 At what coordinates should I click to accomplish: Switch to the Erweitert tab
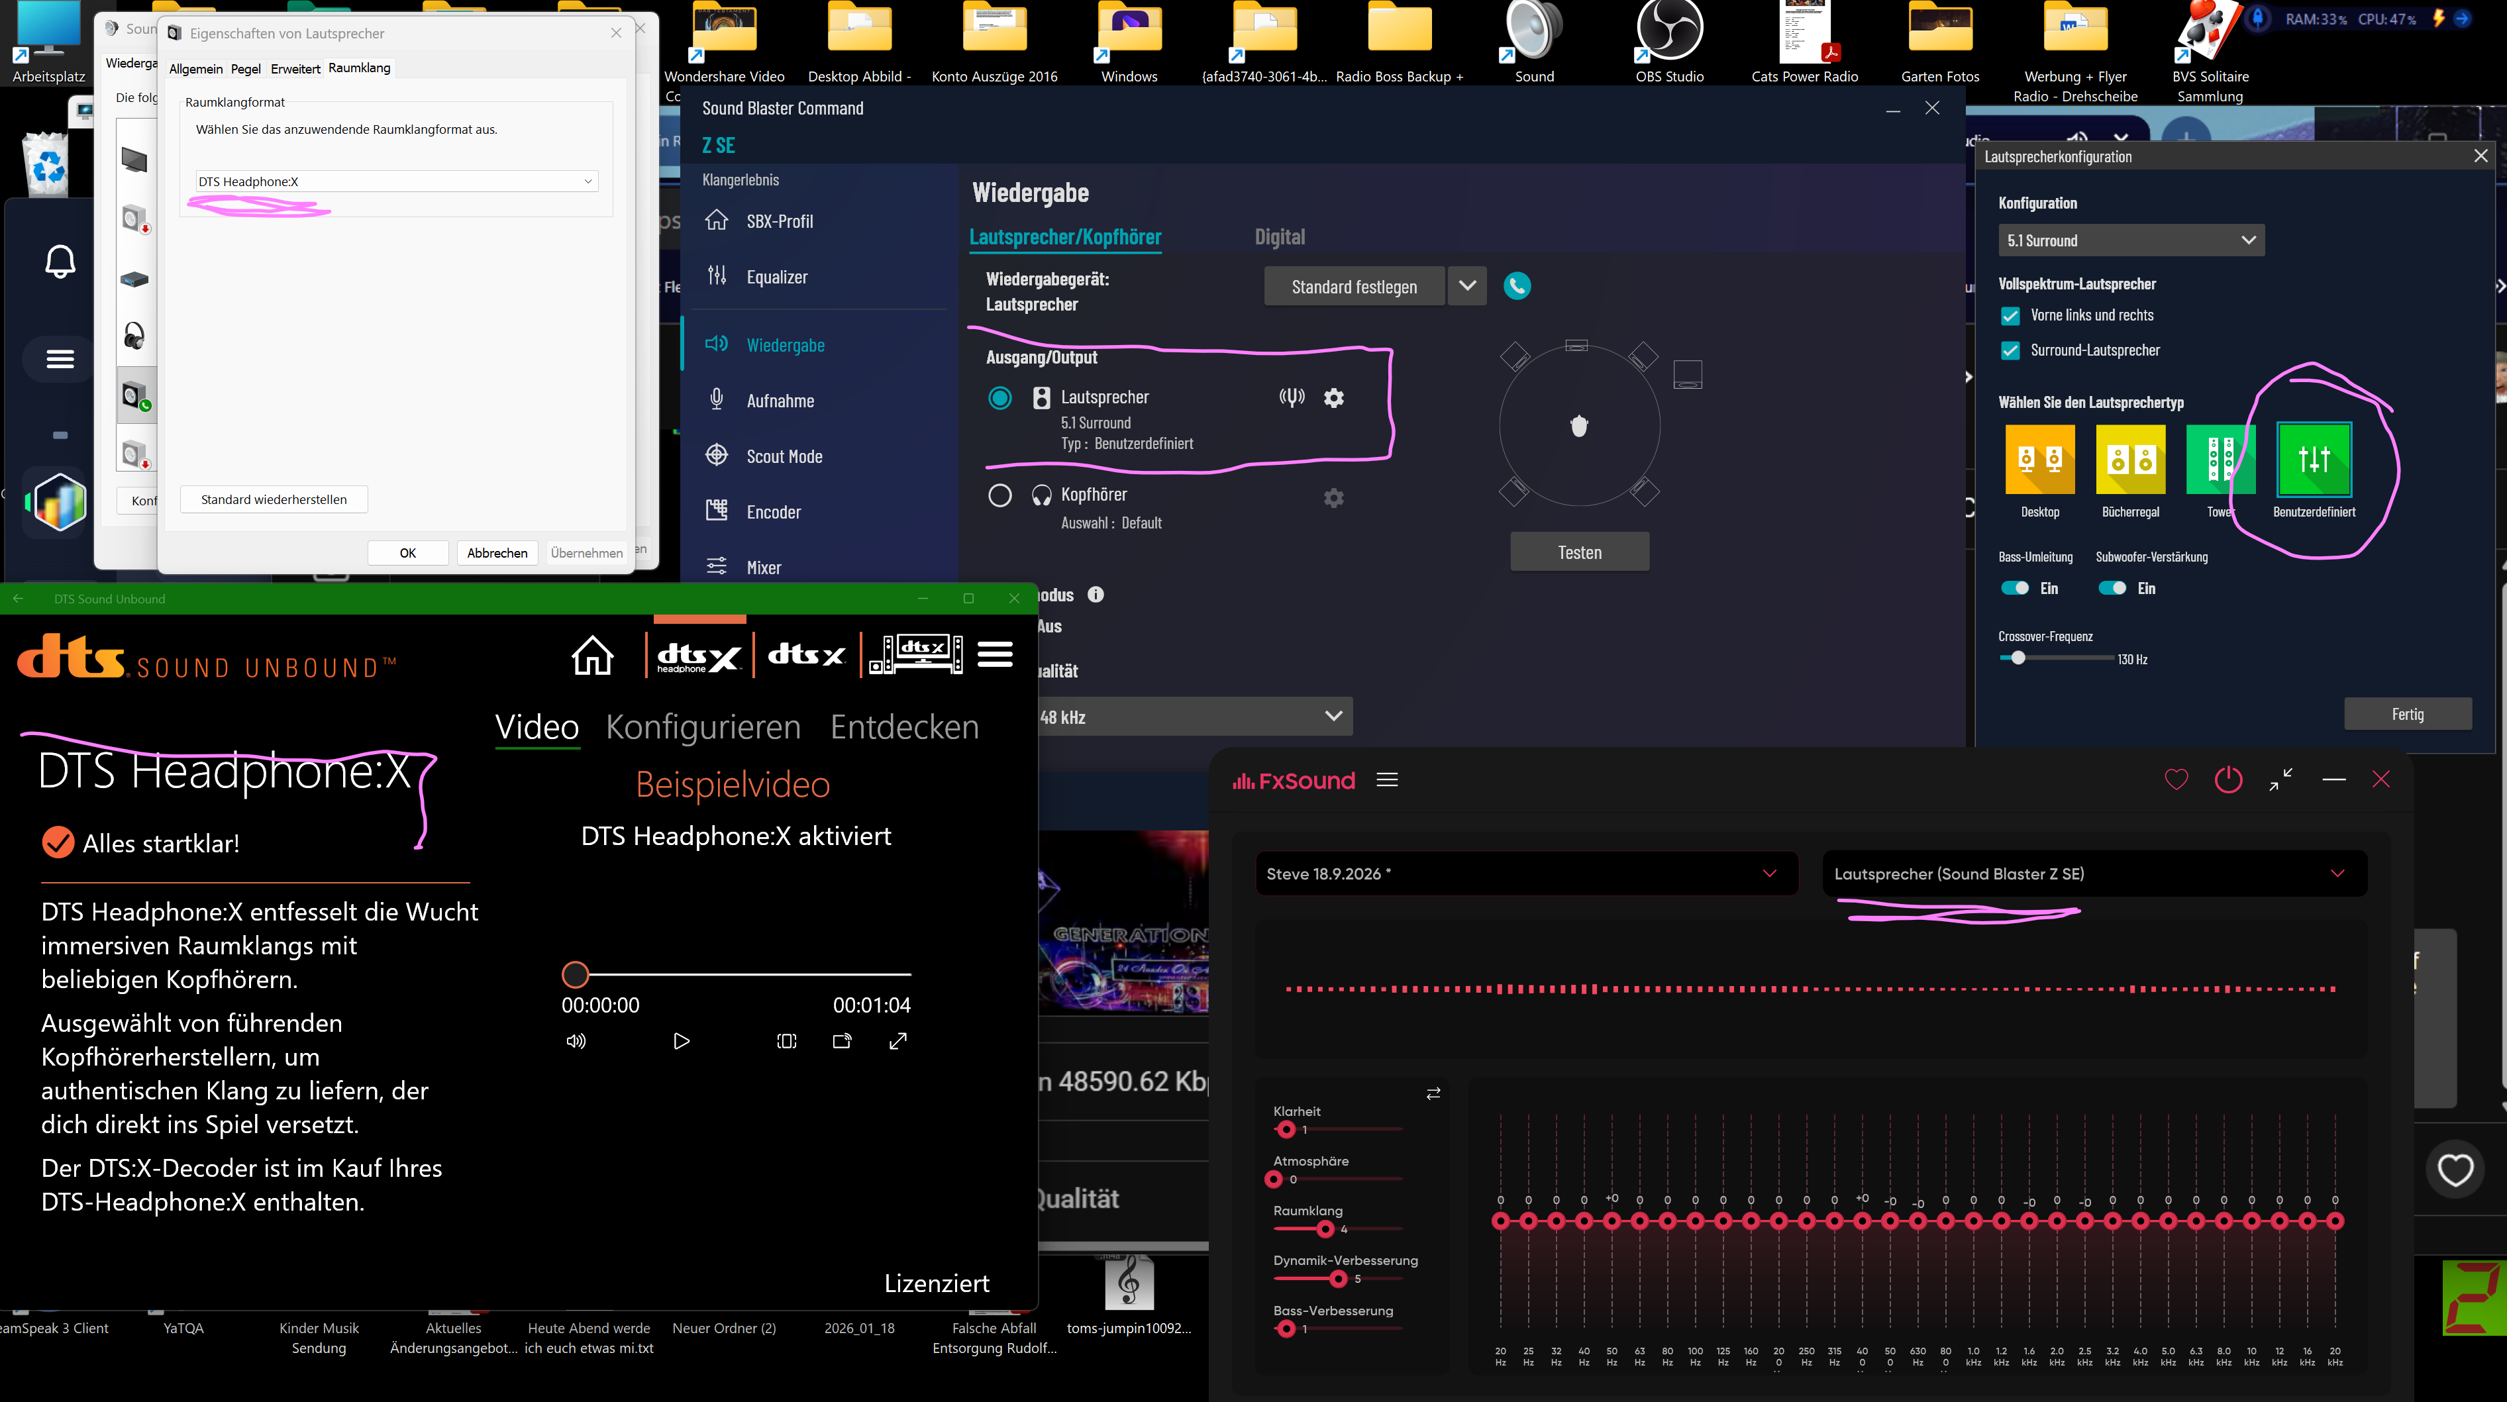coord(295,68)
